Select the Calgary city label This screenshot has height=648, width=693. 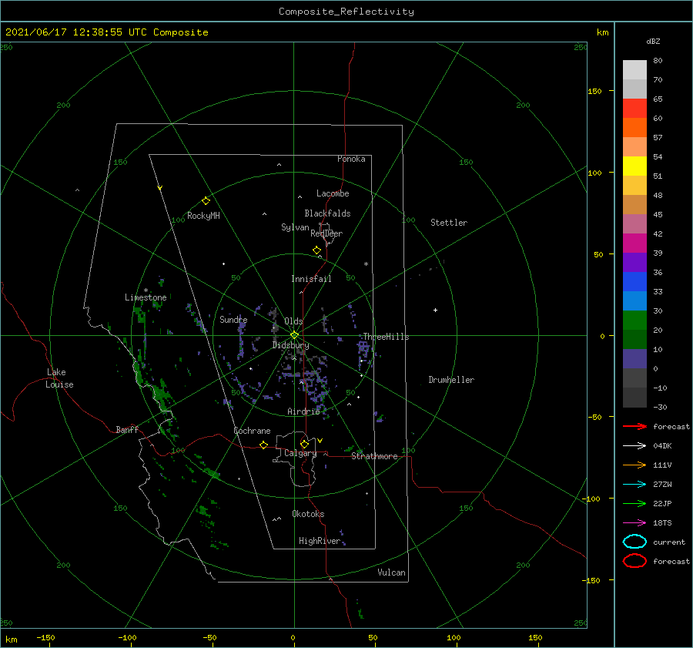(x=300, y=453)
